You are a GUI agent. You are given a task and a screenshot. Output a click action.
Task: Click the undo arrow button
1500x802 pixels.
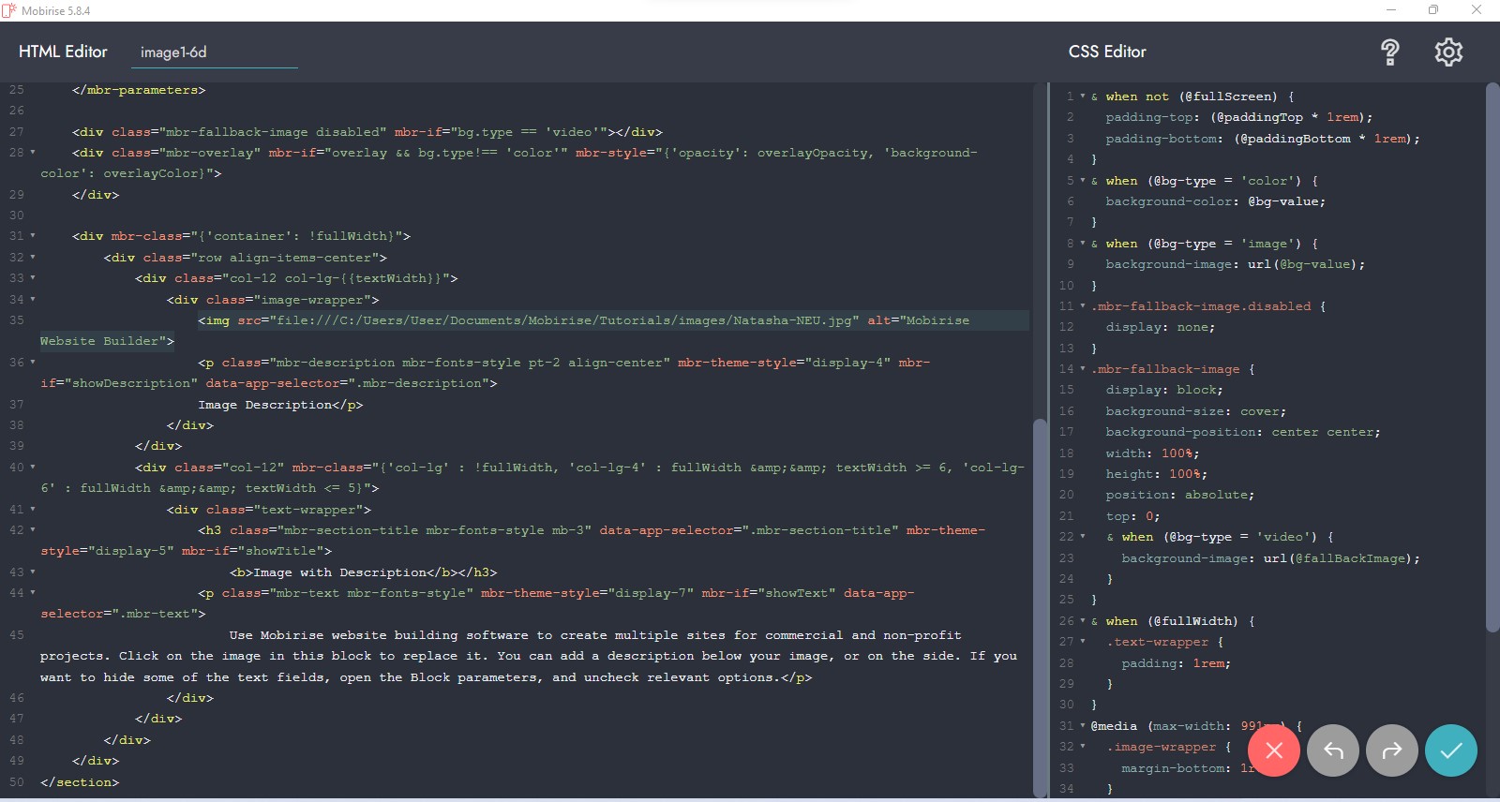[1332, 750]
